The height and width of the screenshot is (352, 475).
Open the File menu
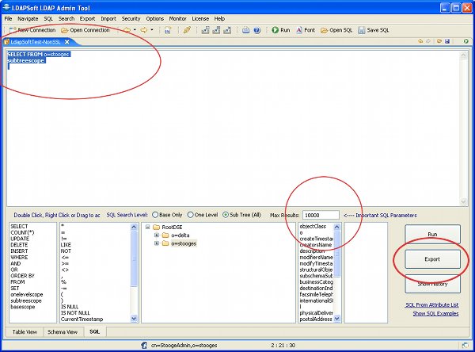[x=8, y=18]
